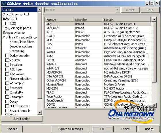Image resolution: width=161 pixels, height=133 pixels.
Task: Enable the Dolby decoder checkbox
Action: click(7, 56)
